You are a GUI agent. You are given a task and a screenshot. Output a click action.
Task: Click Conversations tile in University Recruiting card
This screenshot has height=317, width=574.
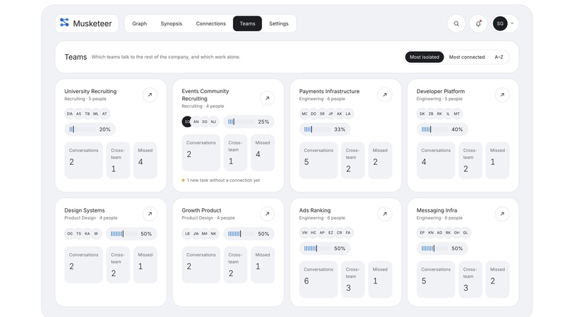[83, 161]
